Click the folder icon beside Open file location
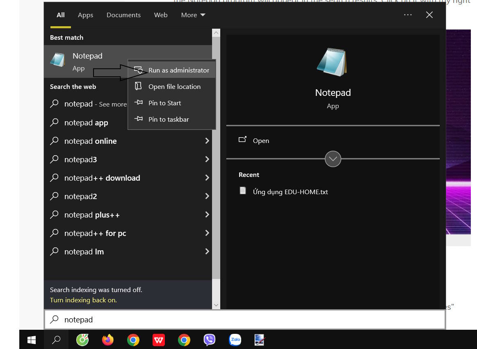Viewport: 477px width, 349px height. (139, 86)
